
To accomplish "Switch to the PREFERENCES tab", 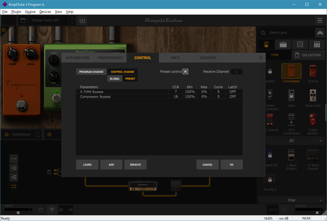I will 110,58.
